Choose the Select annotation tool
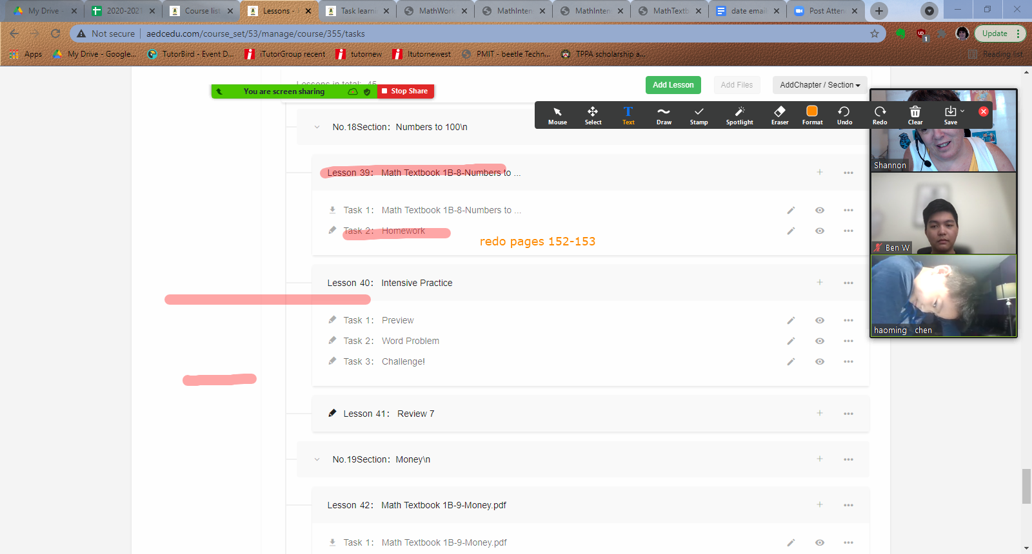Image resolution: width=1032 pixels, height=554 pixels. coord(593,115)
